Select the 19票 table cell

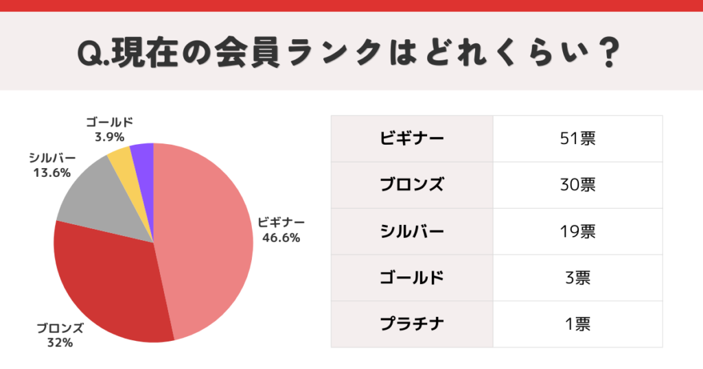pyautogui.click(x=577, y=231)
